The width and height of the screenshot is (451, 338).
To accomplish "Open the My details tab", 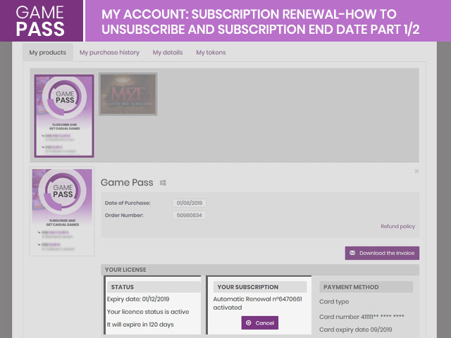I will (168, 53).
